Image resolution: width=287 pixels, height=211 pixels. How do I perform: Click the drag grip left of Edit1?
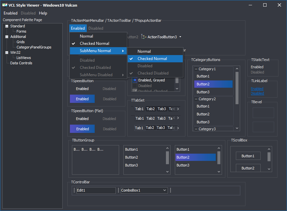pos(74,191)
